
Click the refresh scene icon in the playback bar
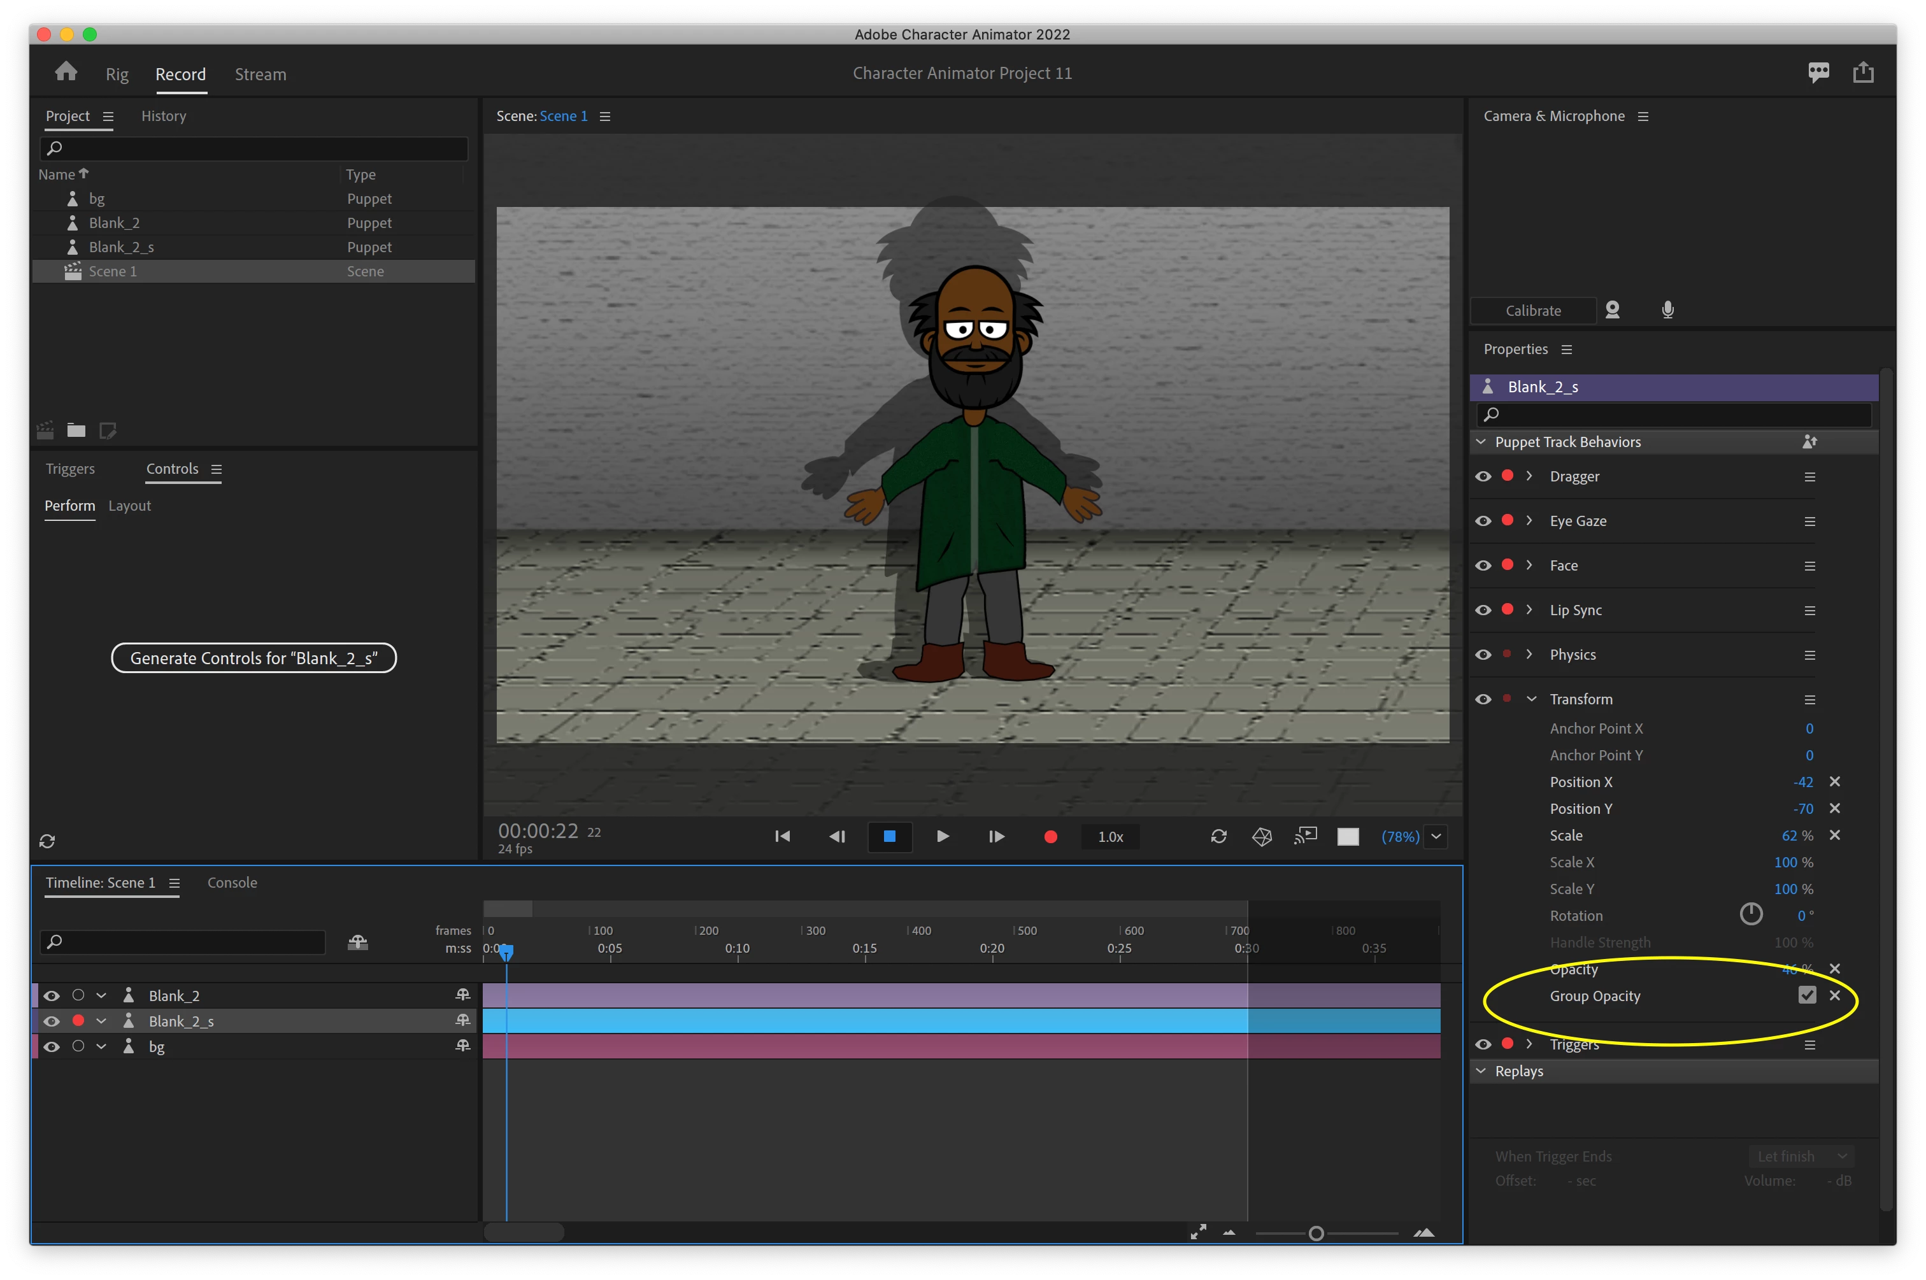(1218, 837)
